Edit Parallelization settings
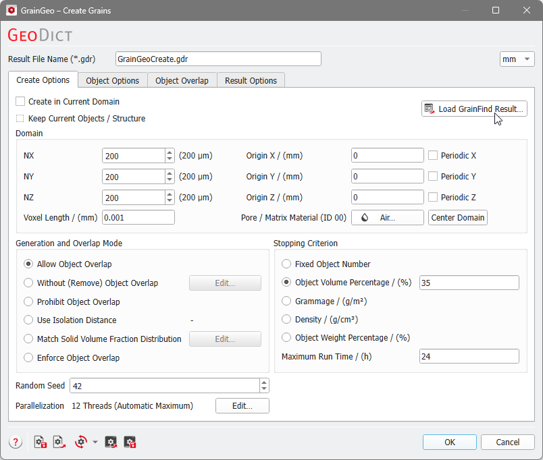 point(242,405)
